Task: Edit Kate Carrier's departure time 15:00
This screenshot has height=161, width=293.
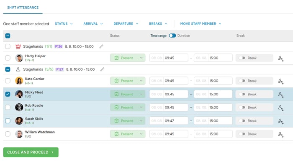Action: [x=220, y=81]
